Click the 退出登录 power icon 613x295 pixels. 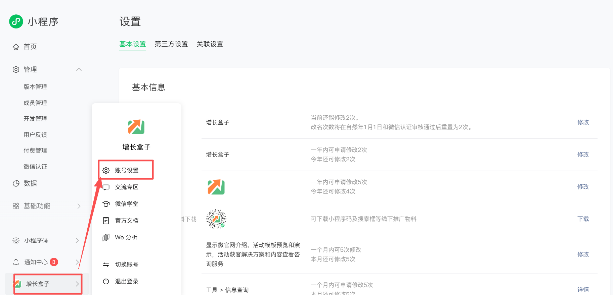pyautogui.click(x=106, y=281)
